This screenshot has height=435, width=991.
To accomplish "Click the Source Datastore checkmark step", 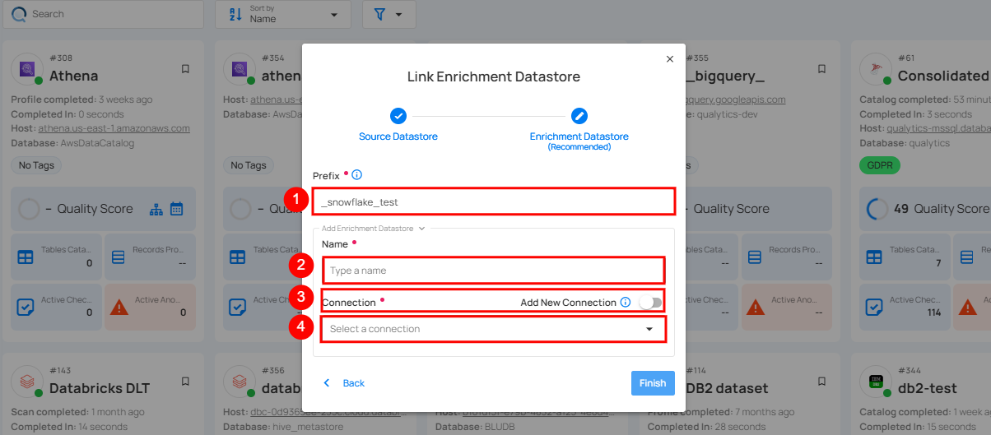I will coord(398,116).
